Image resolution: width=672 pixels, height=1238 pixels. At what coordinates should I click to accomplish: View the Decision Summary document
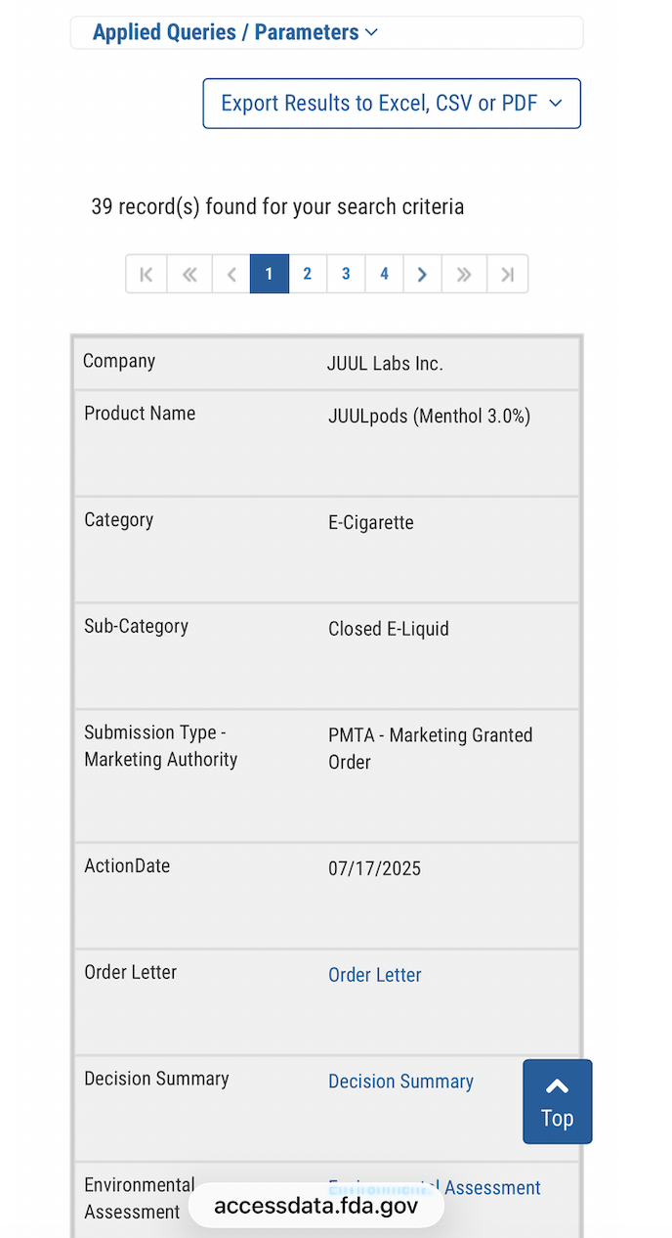(x=400, y=1082)
